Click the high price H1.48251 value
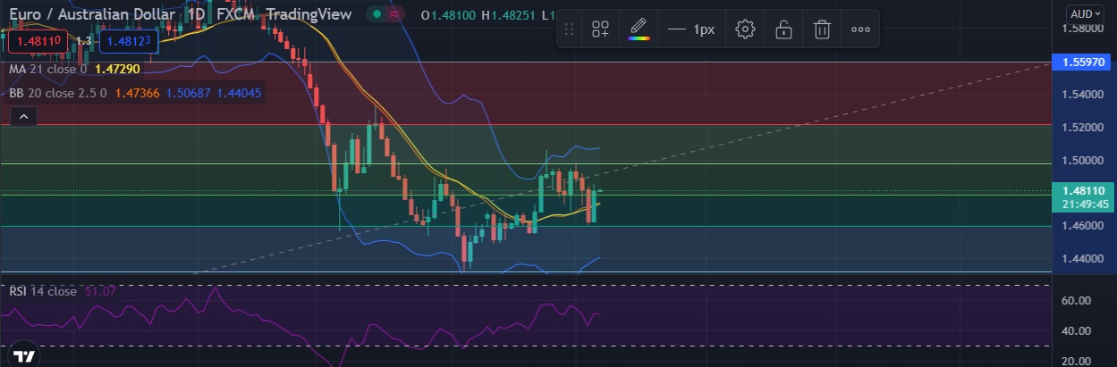The width and height of the screenshot is (1117, 367). [x=509, y=15]
